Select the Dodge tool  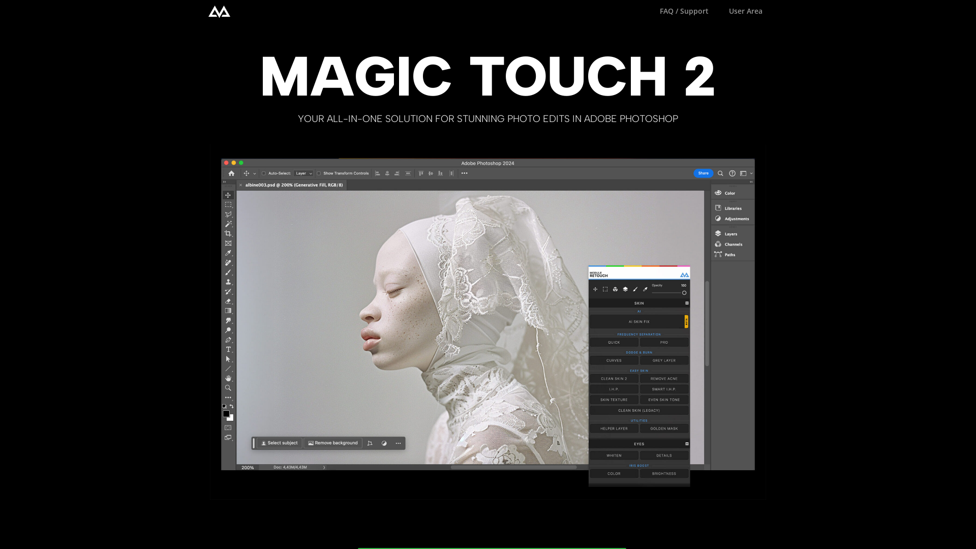(x=228, y=330)
